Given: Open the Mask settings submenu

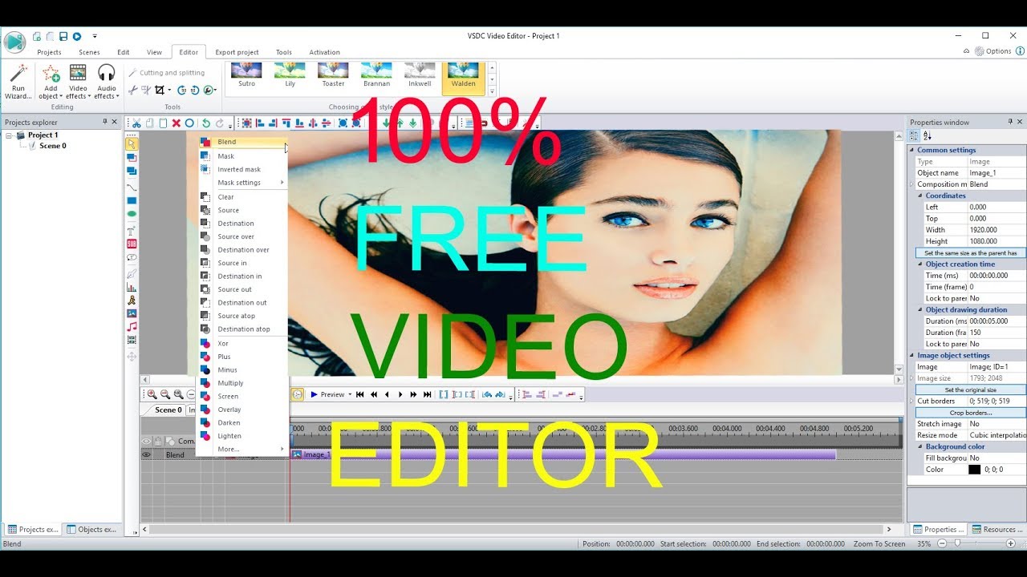Looking at the screenshot, I should 243,183.
